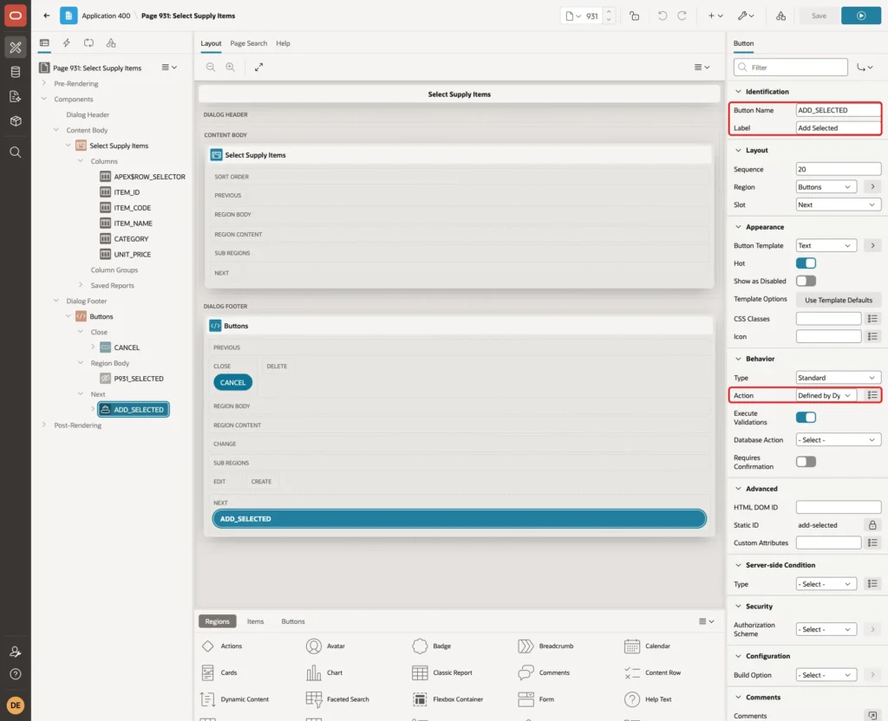Switch to the Layout tab
This screenshot has width=888, height=721.
tap(211, 43)
